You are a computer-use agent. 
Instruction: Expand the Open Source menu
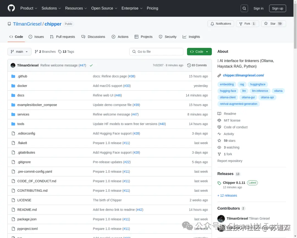(x=104, y=8)
